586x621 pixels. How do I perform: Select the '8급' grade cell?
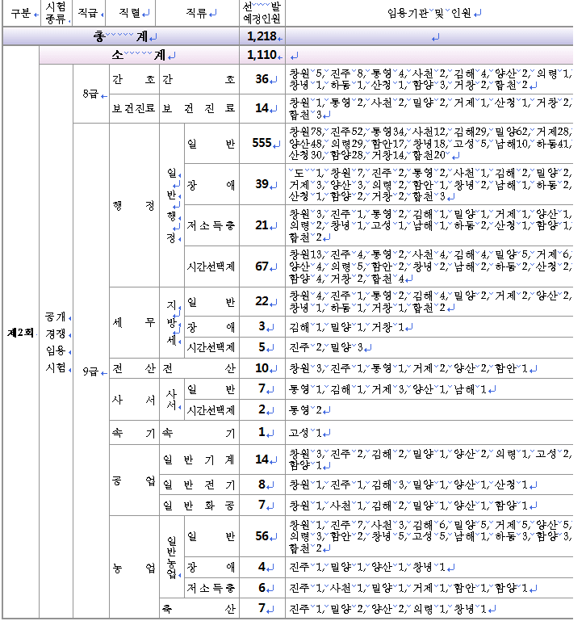click(91, 94)
